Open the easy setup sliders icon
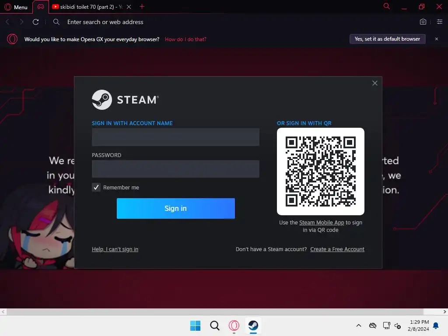448x336 pixels. (440, 22)
